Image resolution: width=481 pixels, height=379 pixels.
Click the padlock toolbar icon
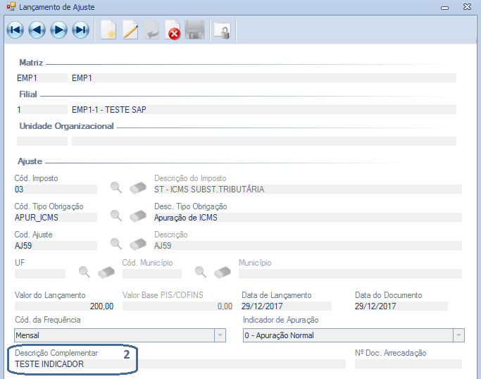[223, 31]
